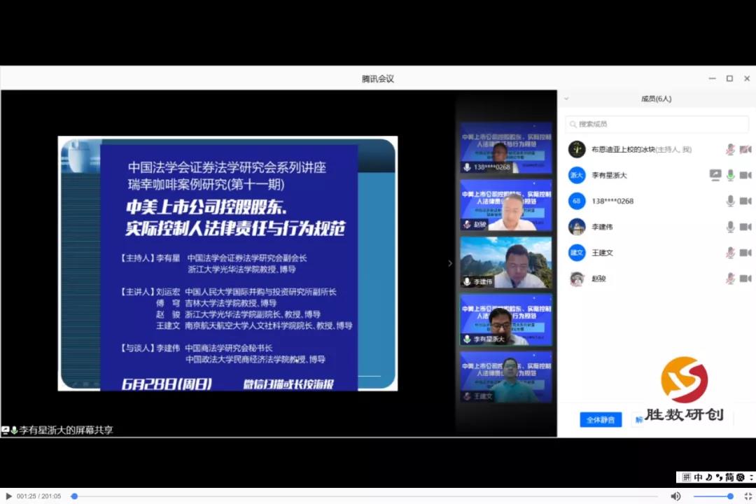Viewport: 756px width, 504px height.
Task: Click the partially hidden 解 button beside 全体静音
Action: [639, 419]
